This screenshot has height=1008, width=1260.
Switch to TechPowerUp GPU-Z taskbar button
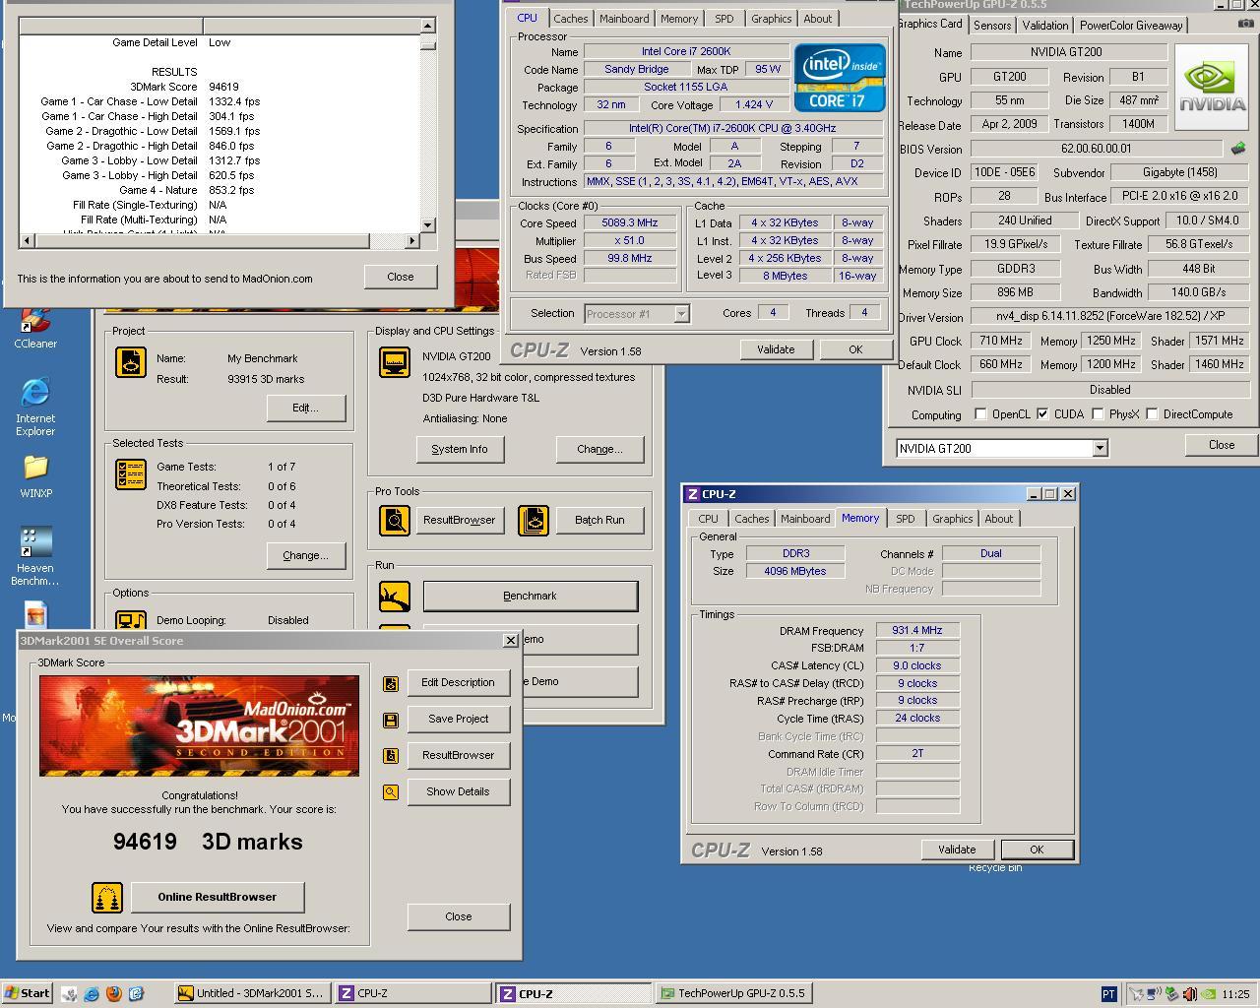click(x=734, y=993)
